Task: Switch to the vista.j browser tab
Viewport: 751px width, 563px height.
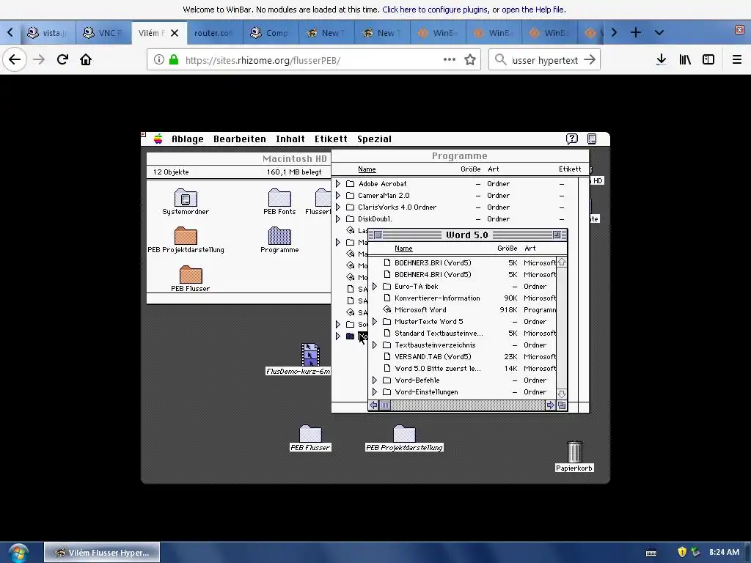Action: (48, 32)
